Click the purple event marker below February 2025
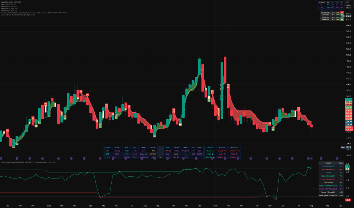The height and width of the screenshot is (208, 354). coord(58,158)
